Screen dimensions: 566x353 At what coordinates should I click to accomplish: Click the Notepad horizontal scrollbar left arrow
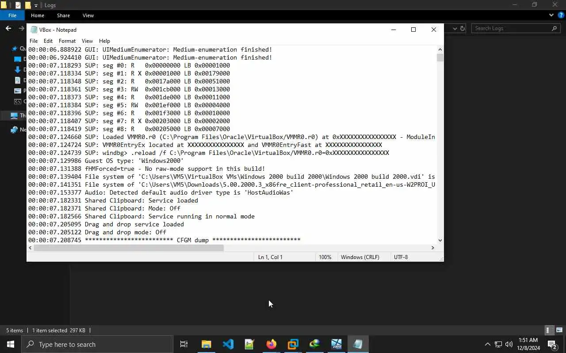30,248
